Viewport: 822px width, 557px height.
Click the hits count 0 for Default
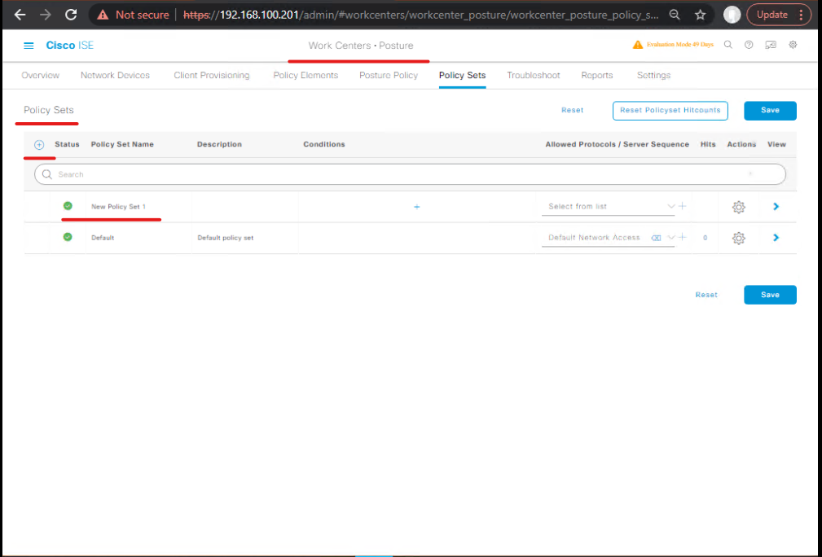click(x=706, y=238)
